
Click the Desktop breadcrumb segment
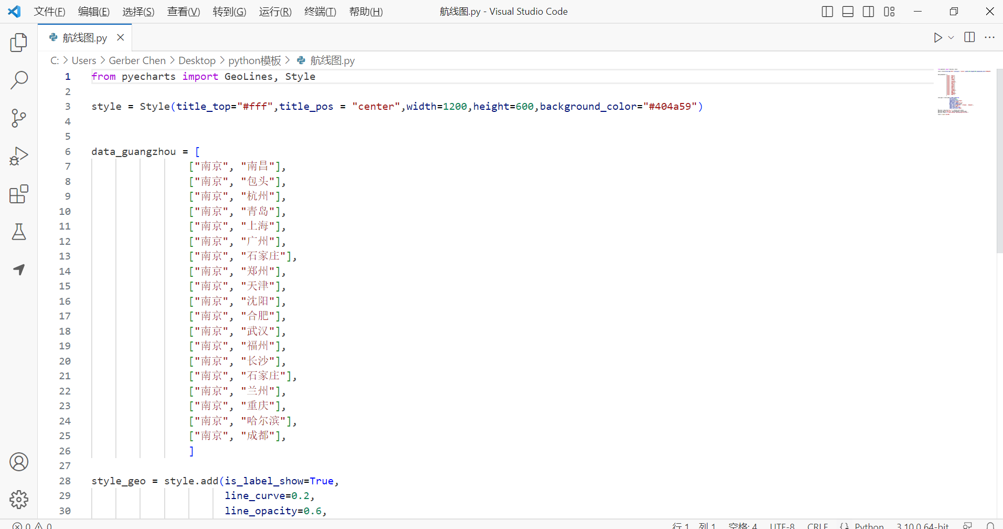[x=197, y=60]
